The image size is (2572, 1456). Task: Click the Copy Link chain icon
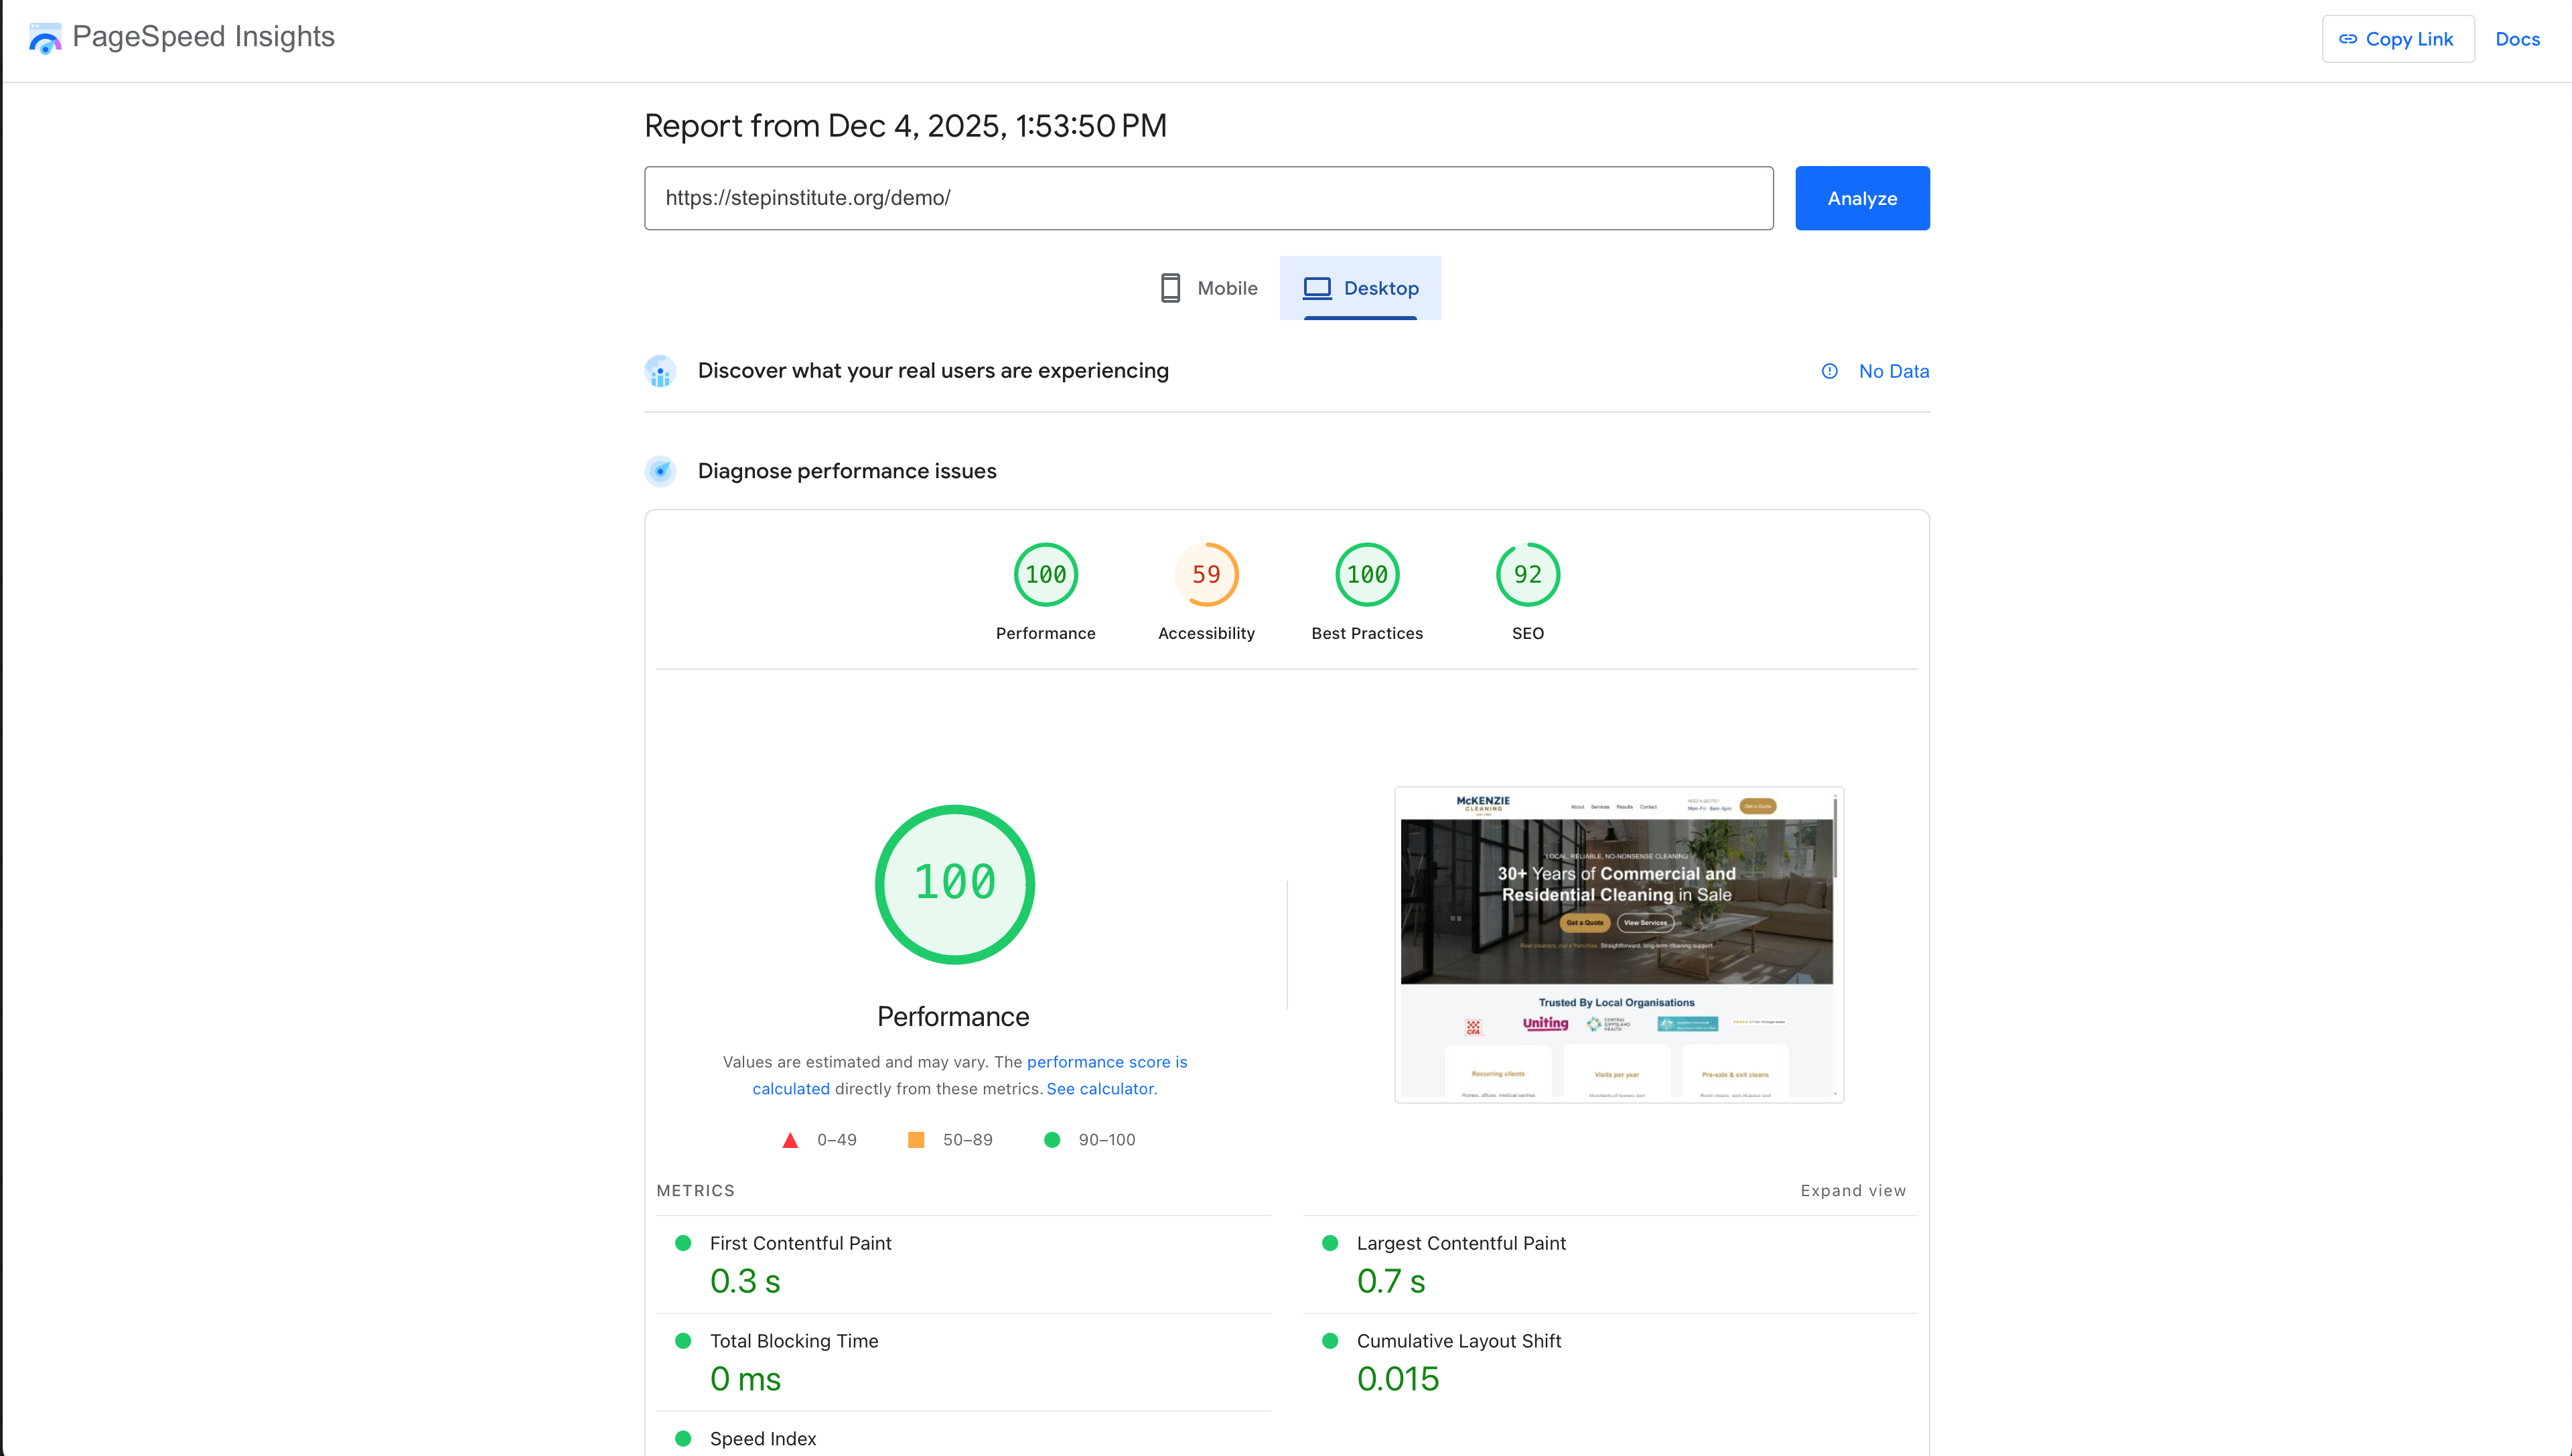tap(2347, 39)
